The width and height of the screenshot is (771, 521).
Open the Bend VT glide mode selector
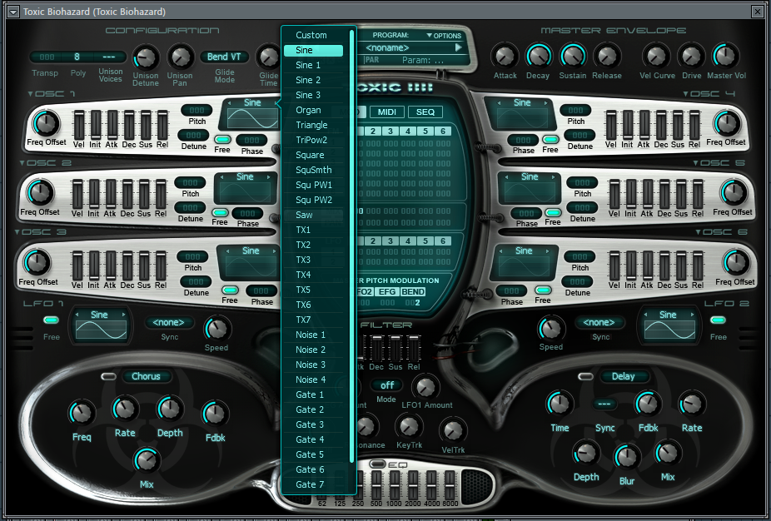tap(224, 57)
